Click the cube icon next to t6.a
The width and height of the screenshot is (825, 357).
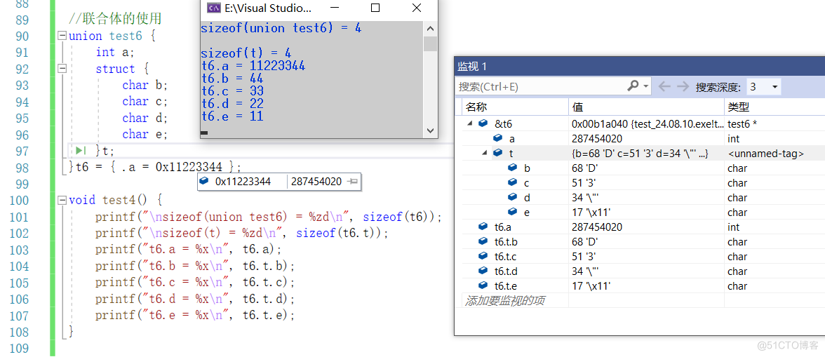click(483, 227)
